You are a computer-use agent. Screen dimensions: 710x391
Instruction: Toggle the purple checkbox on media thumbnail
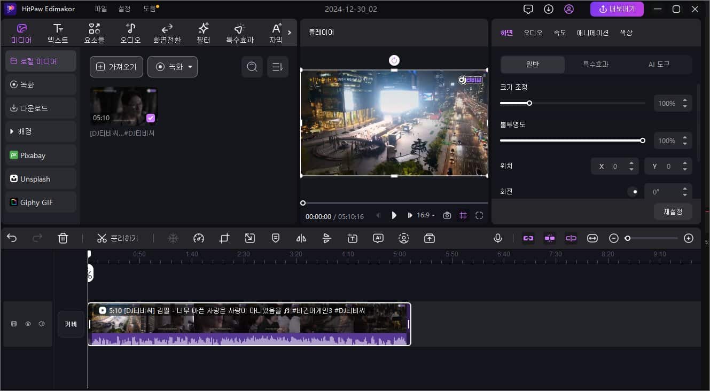tap(151, 118)
